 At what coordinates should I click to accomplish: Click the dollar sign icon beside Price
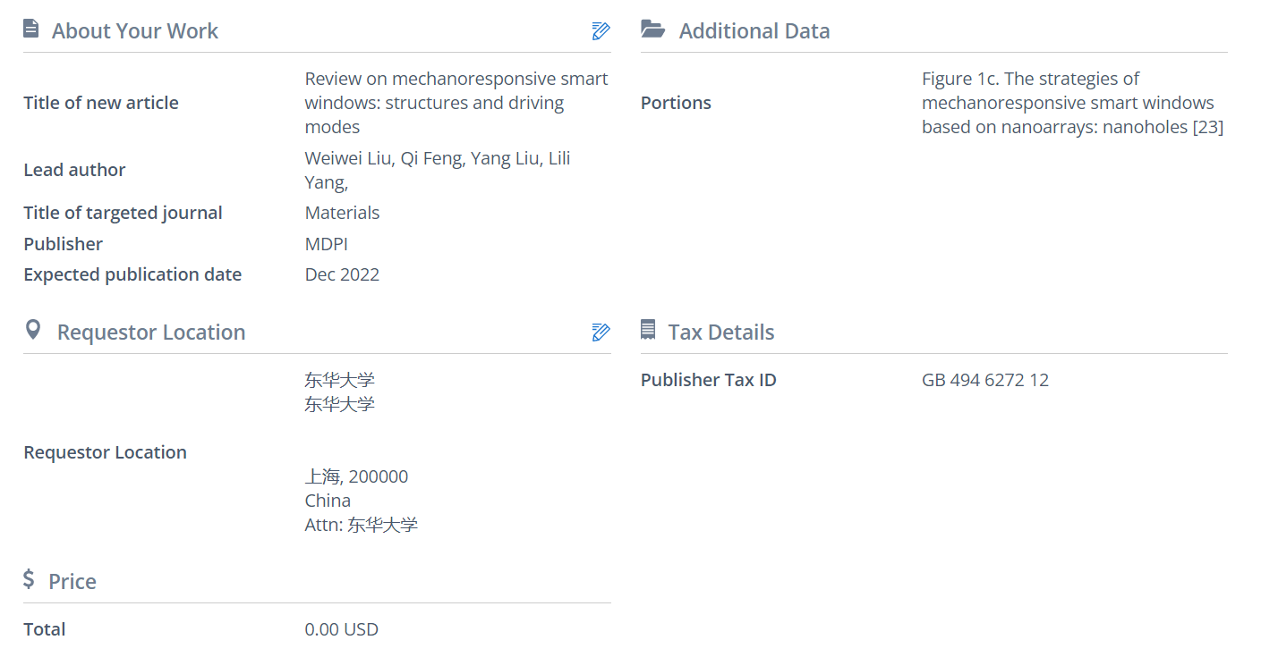(x=30, y=580)
